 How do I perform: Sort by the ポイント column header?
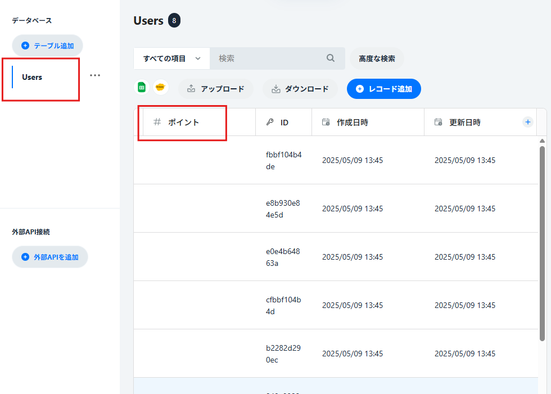(183, 122)
